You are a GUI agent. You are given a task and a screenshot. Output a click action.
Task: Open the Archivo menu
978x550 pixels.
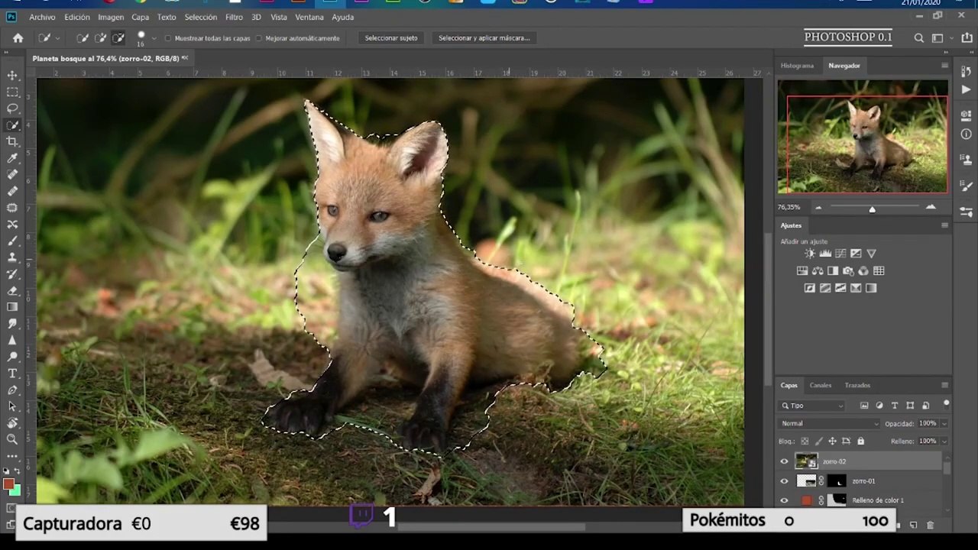pyautogui.click(x=42, y=17)
